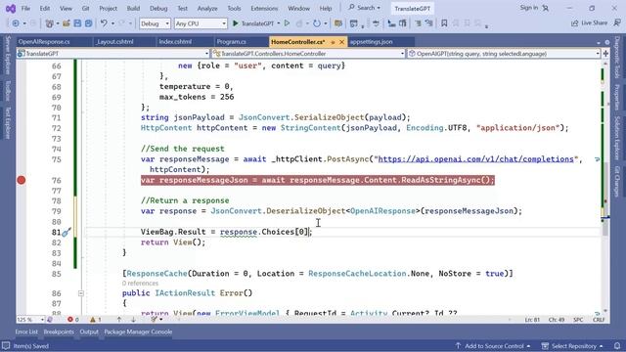This screenshot has width=626, height=352.
Task: Open the Debug configuration dropdown
Action: click(x=155, y=23)
